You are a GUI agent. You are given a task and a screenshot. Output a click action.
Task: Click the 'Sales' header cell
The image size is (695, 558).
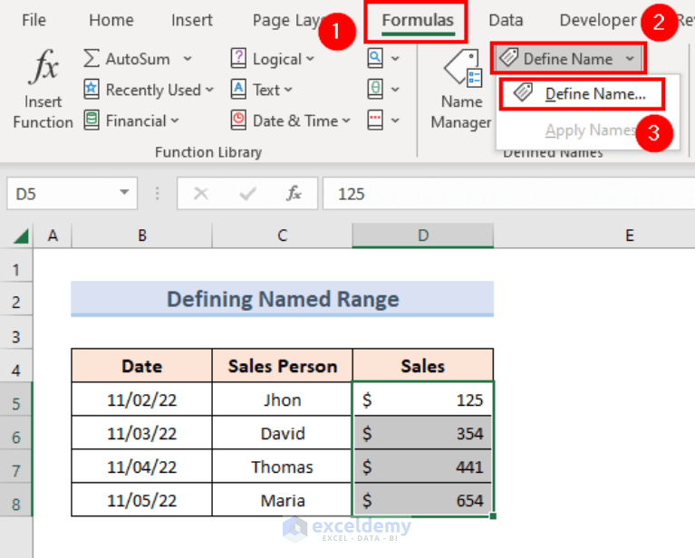pyautogui.click(x=423, y=366)
